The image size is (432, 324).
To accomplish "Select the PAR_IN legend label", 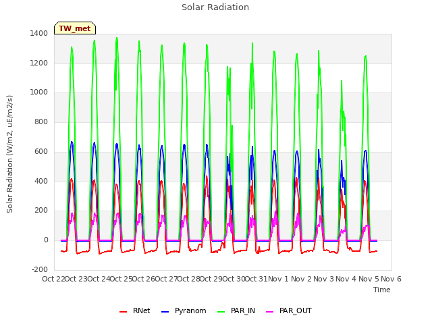I will coord(243,310).
